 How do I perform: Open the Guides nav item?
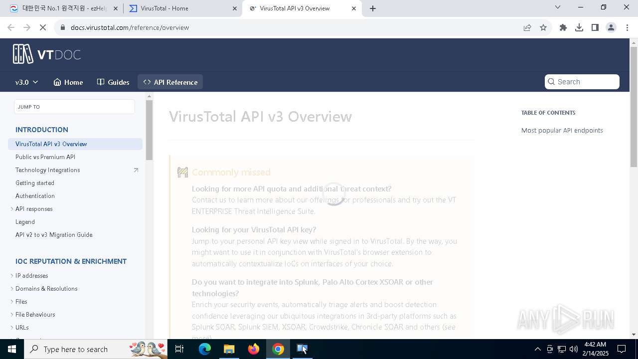tap(113, 82)
